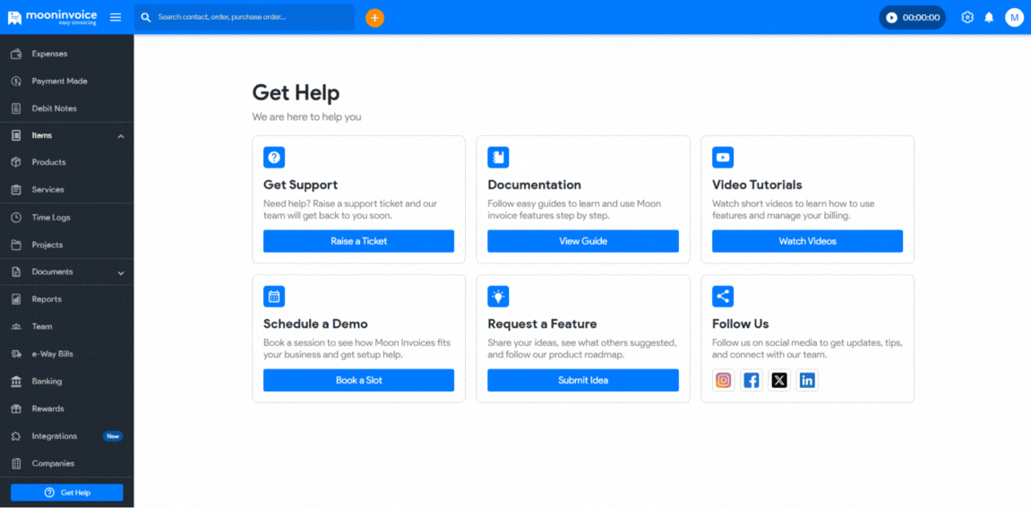The width and height of the screenshot is (1031, 508).
Task: Select Integrations in the sidebar
Action: click(54, 436)
